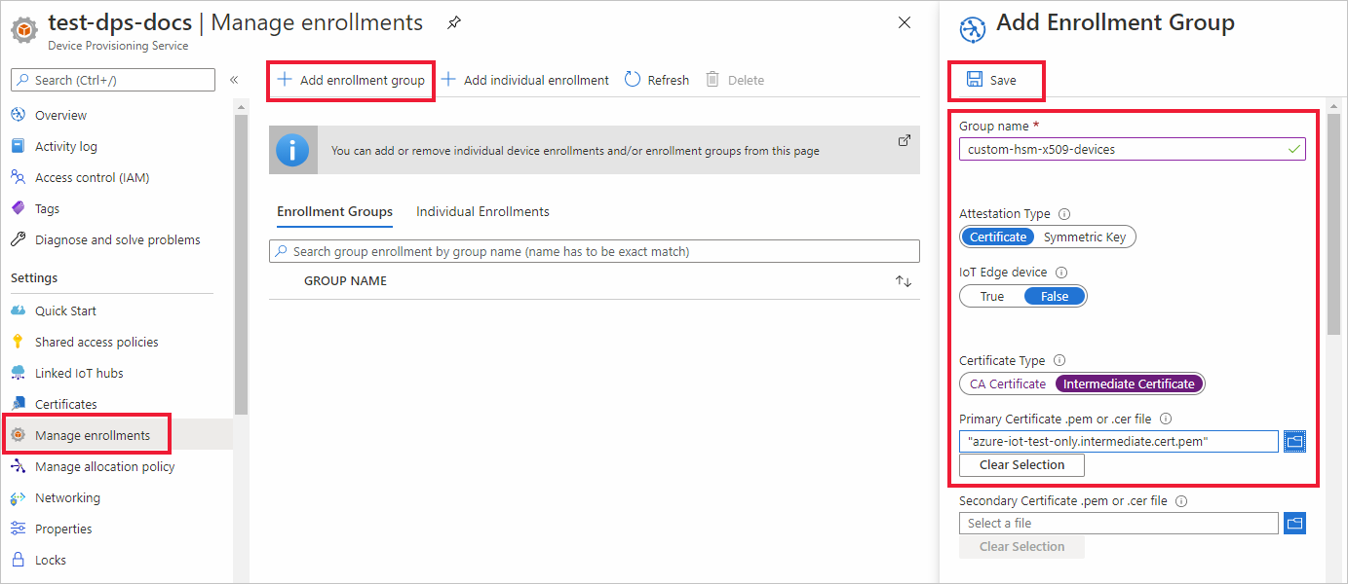Click the Manage allocation policy icon
The height and width of the screenshot is (584, 1348).
pyautogui.click(x=18, y=466)
